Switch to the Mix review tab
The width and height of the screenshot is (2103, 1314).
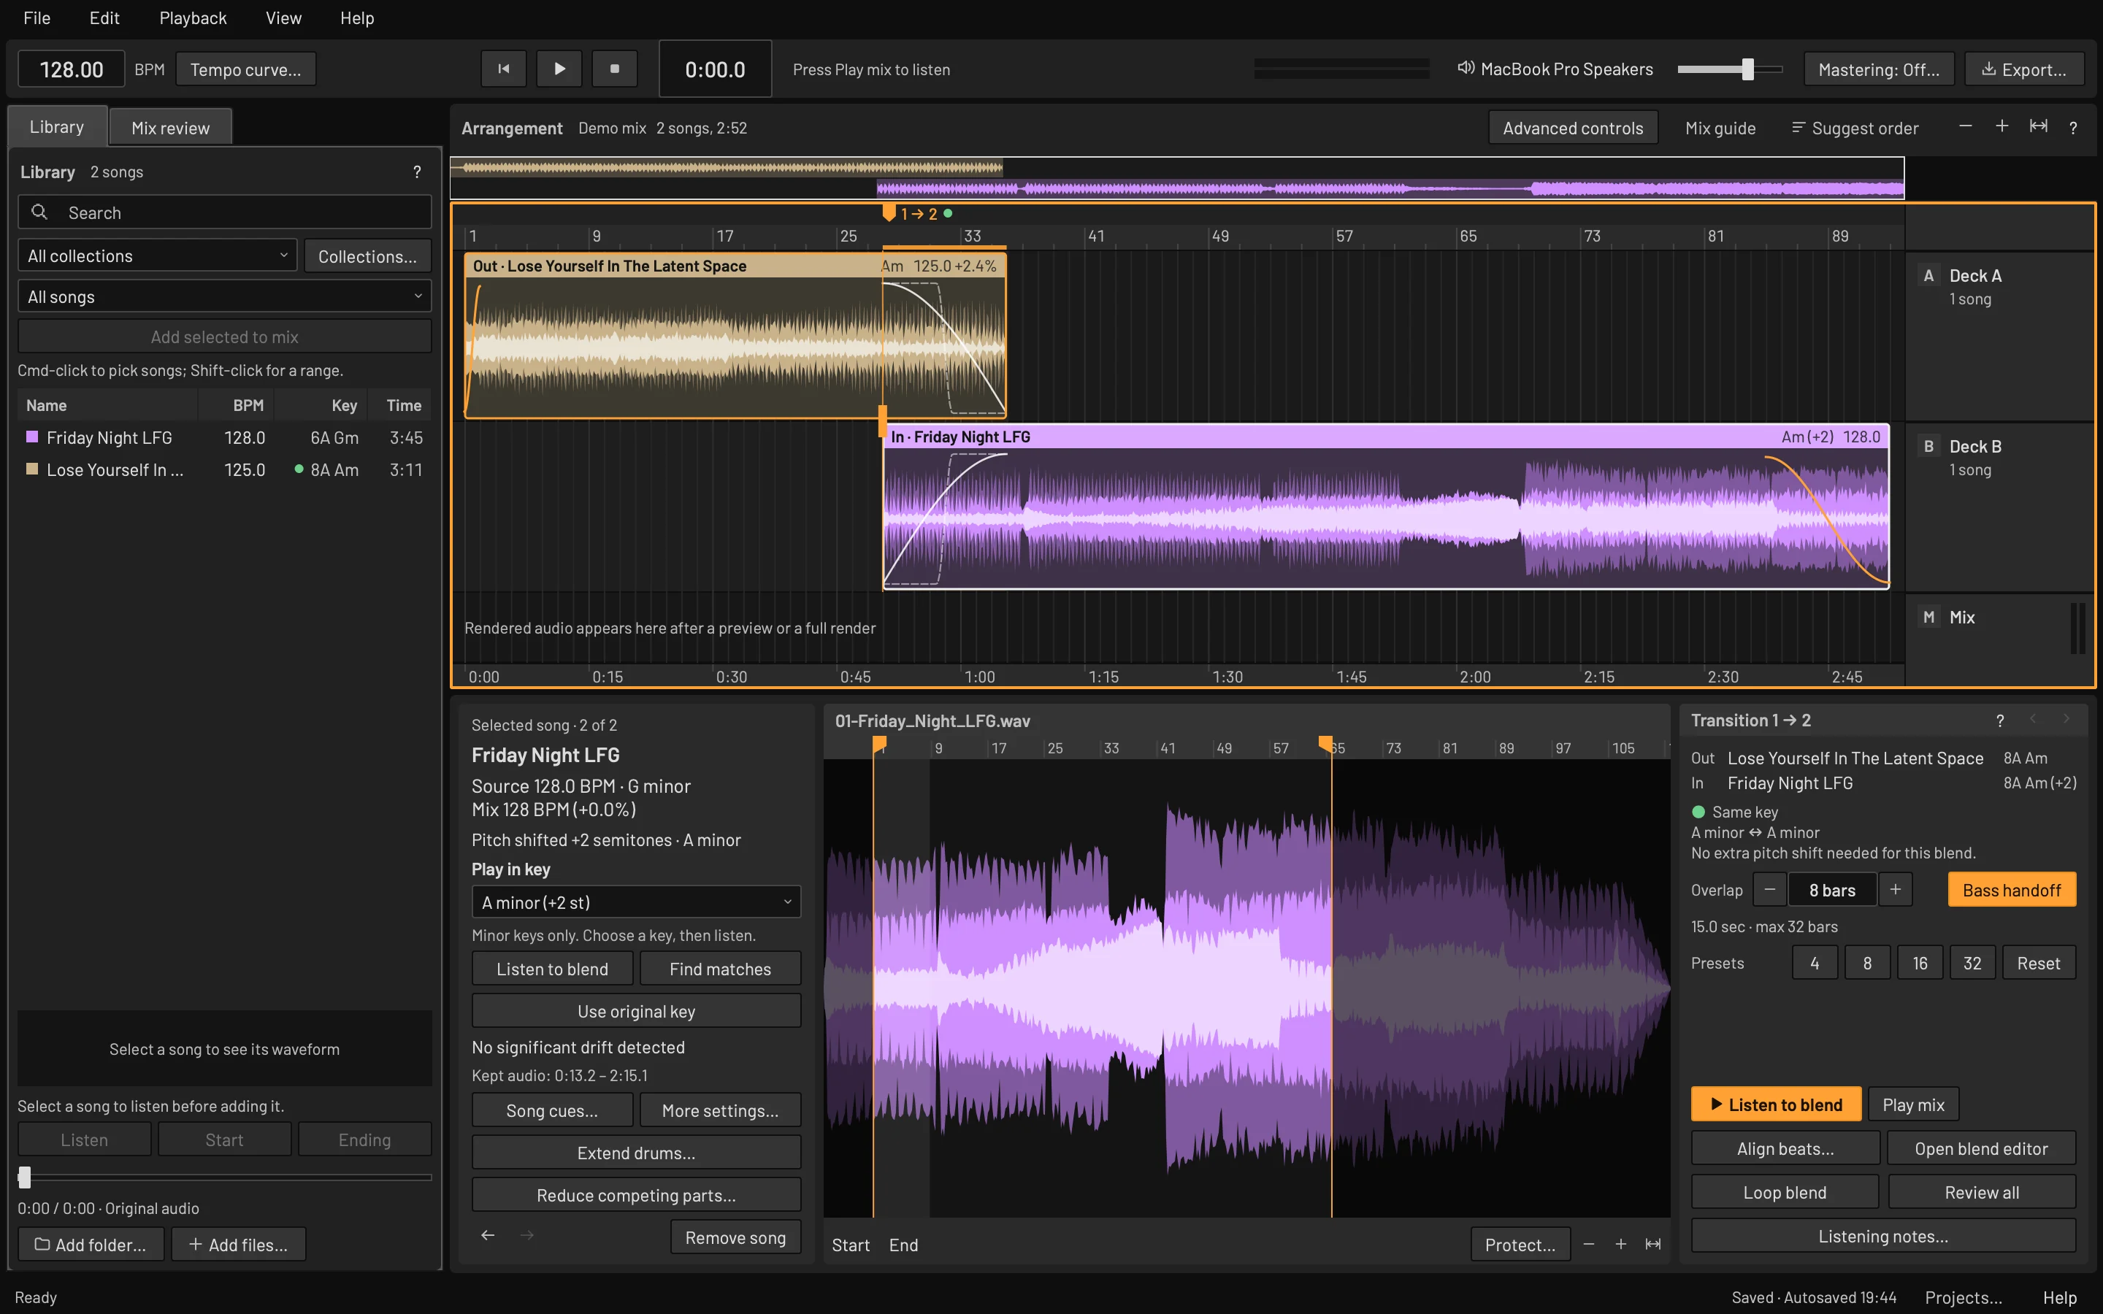(170, 128)
